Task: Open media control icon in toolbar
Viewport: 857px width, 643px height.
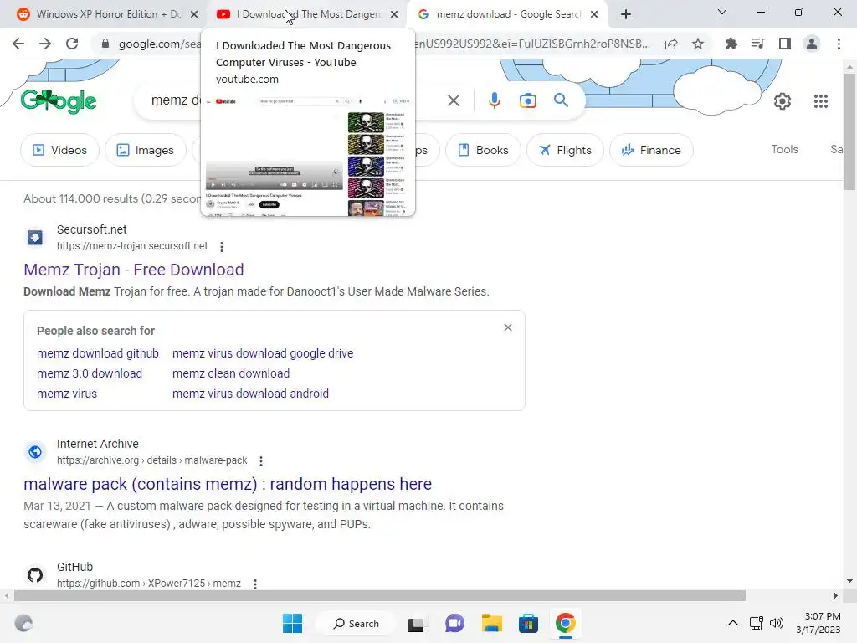Action: (757, 44)
